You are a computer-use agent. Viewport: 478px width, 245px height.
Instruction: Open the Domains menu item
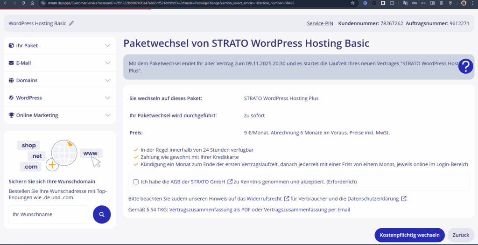click(x=27, y=80)
